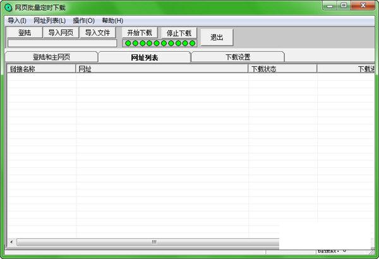The height and width of the screenshot is (259, 379).
Task: Expand the 操作(O) menu
Action: point(83,20)
